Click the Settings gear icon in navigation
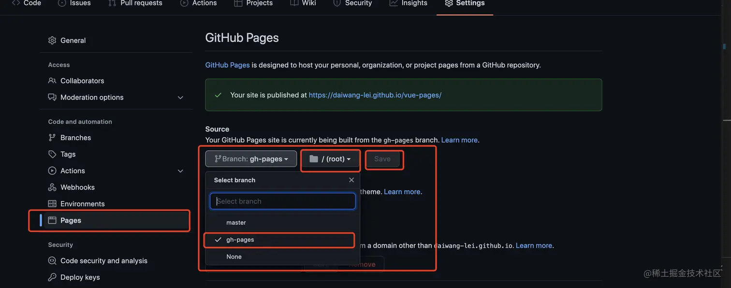 (x=449, y=3)
